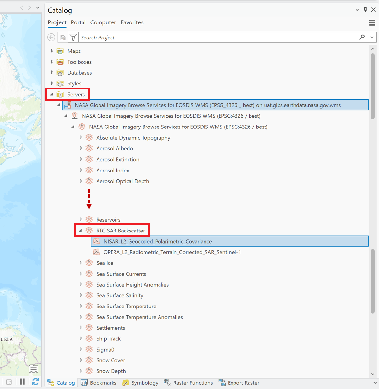Click the Servers folder icon
This screenshot has width=379, height=389.
tap(60, 95)
